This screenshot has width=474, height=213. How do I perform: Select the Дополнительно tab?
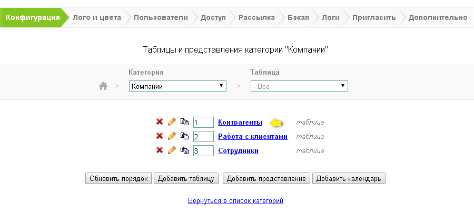click(438, 17)
